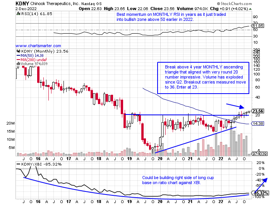Image resolution: width=271 pixels, height=205 pixels.
Task: Click the 2-Dec-2022 date label
Action: 26,9
